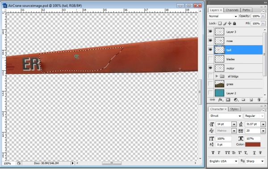Open the 31.57 pt leading dropdown

pos(263,124)
